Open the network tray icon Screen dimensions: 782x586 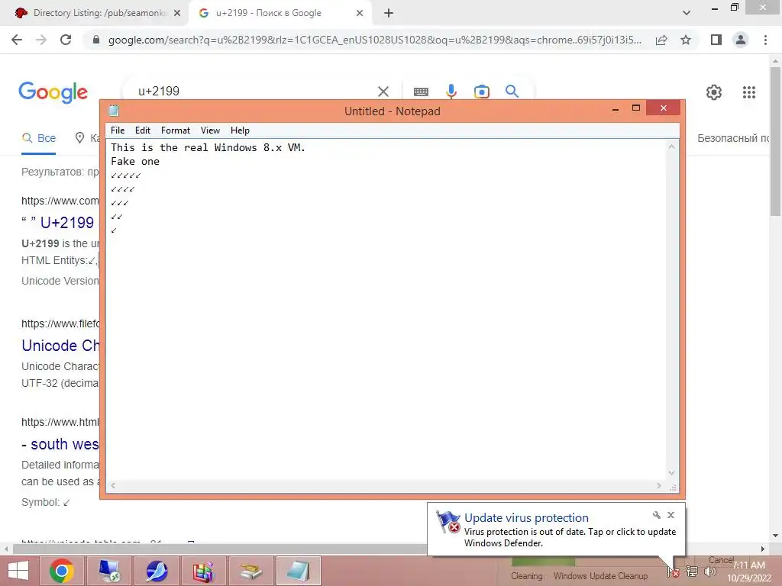[x=692, y=572]
